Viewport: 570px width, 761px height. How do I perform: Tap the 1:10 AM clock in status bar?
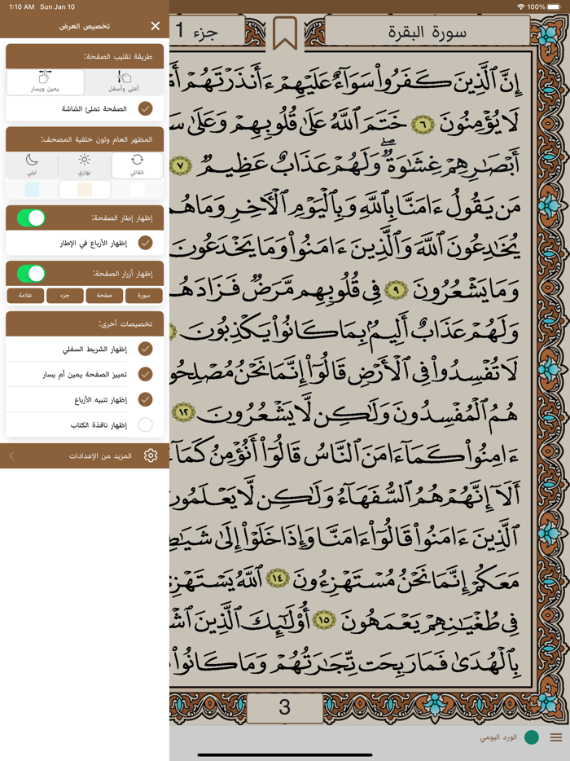pyautogui.click(x=21, y=7)
